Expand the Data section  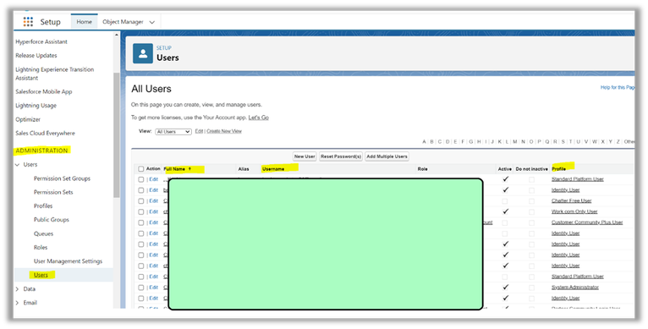click(x=17, y=289)
